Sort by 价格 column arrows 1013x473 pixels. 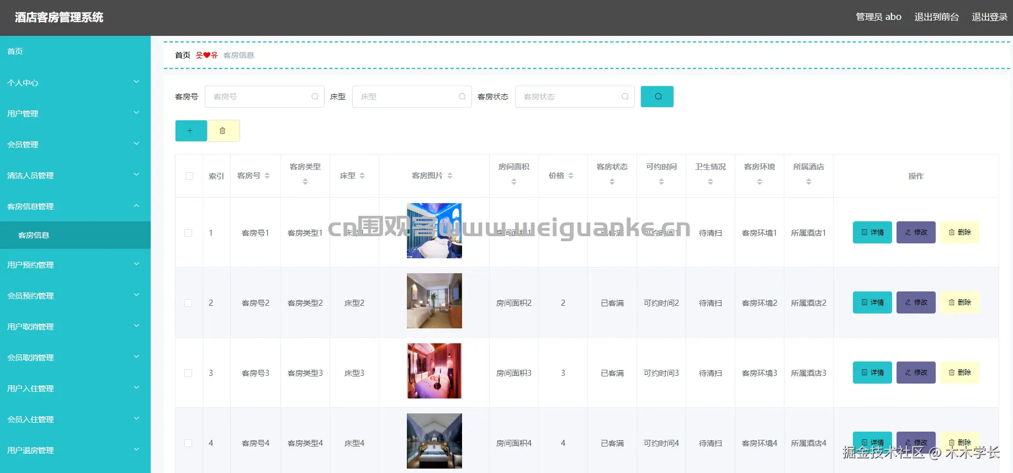pos(571,176)
